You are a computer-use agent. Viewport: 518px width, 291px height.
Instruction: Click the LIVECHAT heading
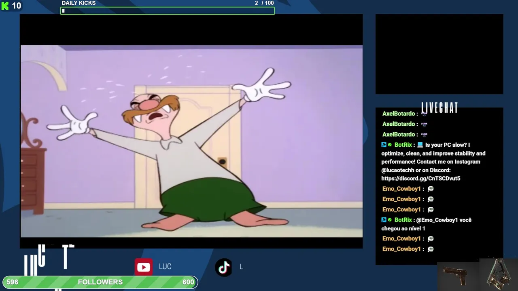tap(439, 108)
